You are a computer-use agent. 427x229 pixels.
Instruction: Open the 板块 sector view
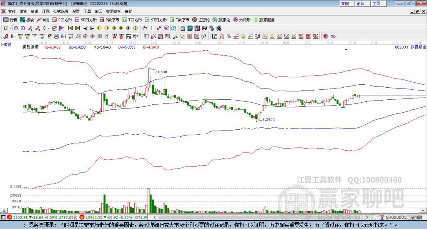coord(27,20)
